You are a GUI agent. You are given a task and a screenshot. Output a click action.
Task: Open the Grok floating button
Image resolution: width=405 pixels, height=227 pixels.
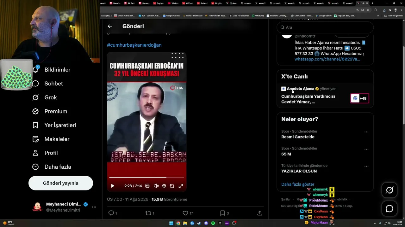click(389, 190)
